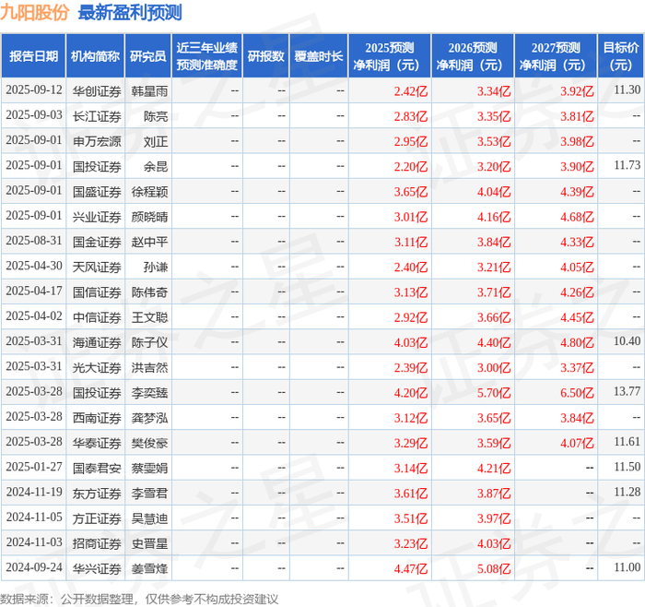Click researcher name 孙谦

point(156,267)
